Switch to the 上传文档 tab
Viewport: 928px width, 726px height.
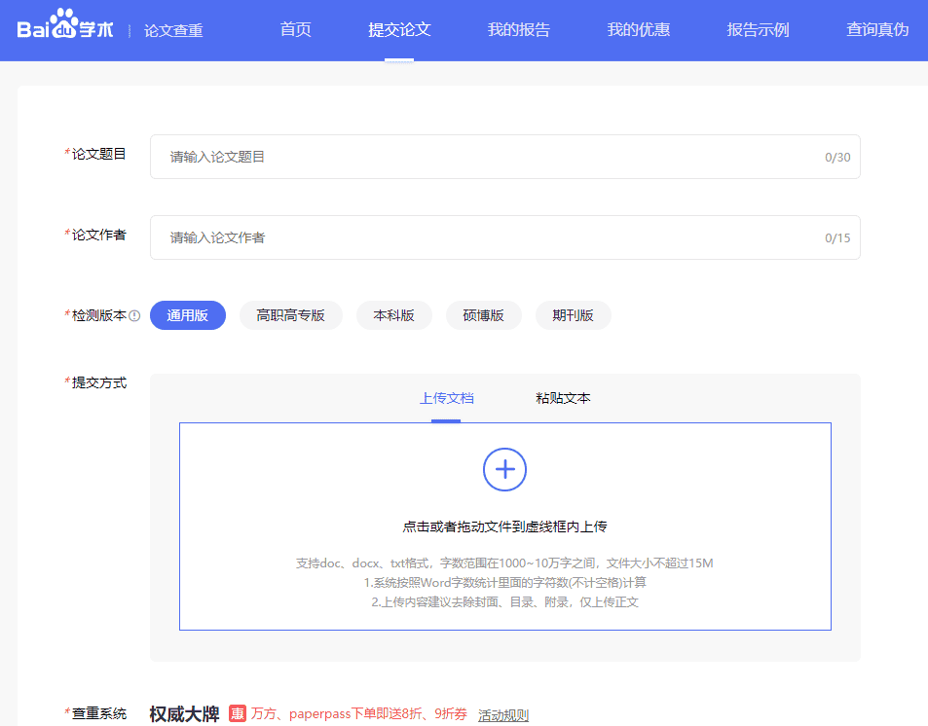447,397
